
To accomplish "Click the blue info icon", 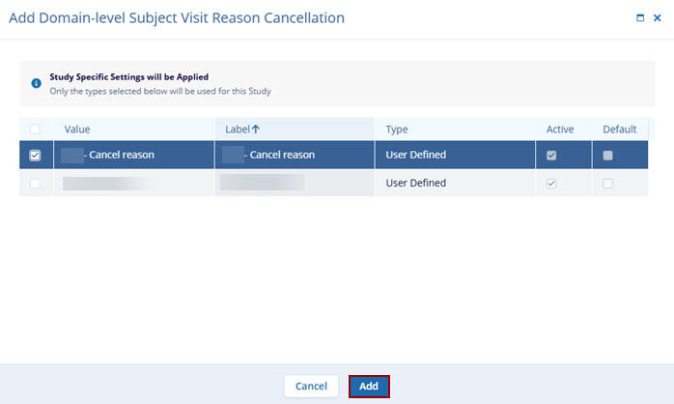I will tap(36, 84).
